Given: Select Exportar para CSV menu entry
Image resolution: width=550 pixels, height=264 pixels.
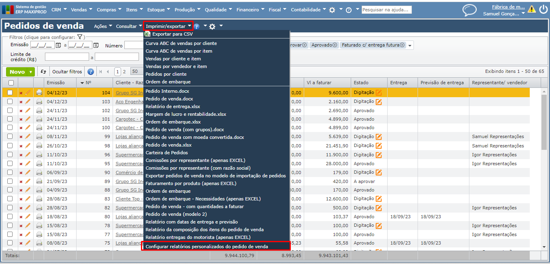Looking at the screenshot, I should pyautogui.click(x=172, y=34).
